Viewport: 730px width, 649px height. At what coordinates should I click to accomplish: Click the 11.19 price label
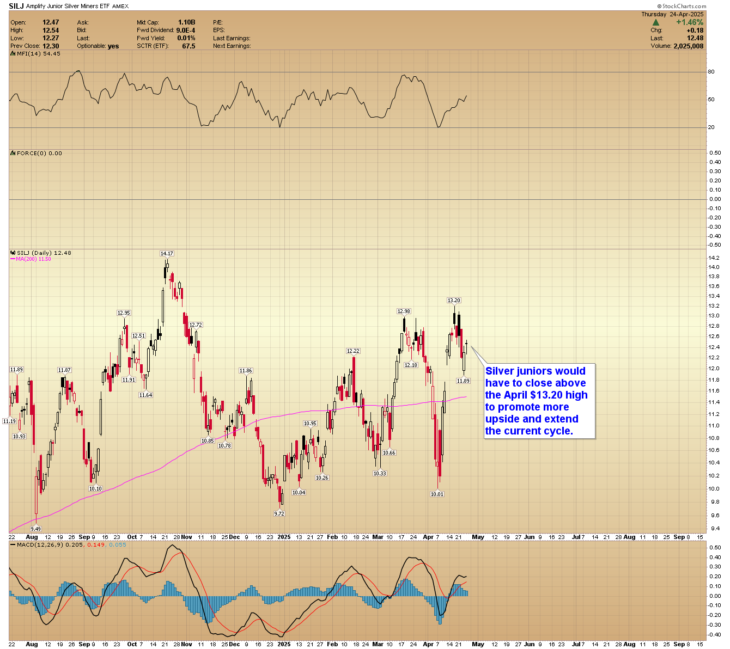point(9,421)
